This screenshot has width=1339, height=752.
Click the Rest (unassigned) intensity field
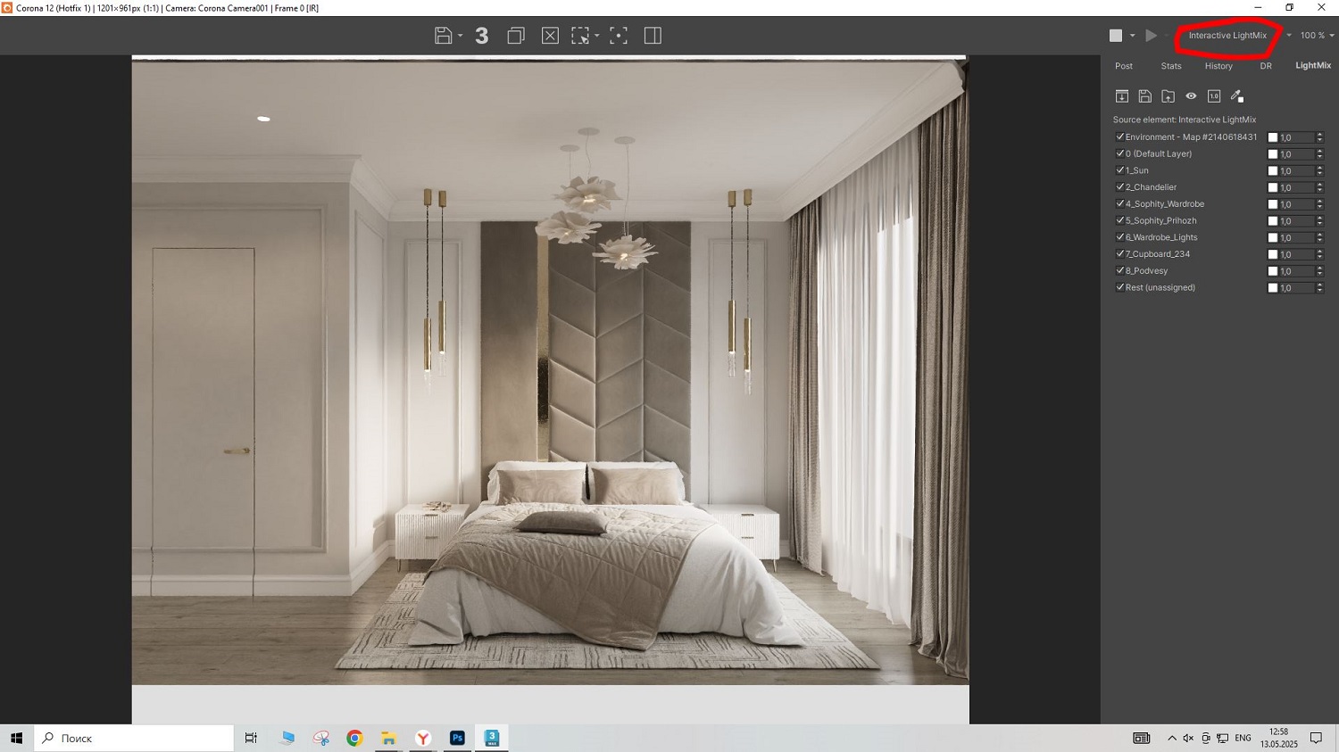tap(1297, 288)
